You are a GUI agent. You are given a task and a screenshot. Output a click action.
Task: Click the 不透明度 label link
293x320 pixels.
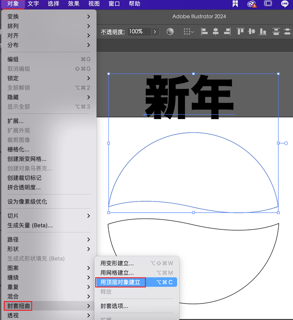[x=113, y=32]
